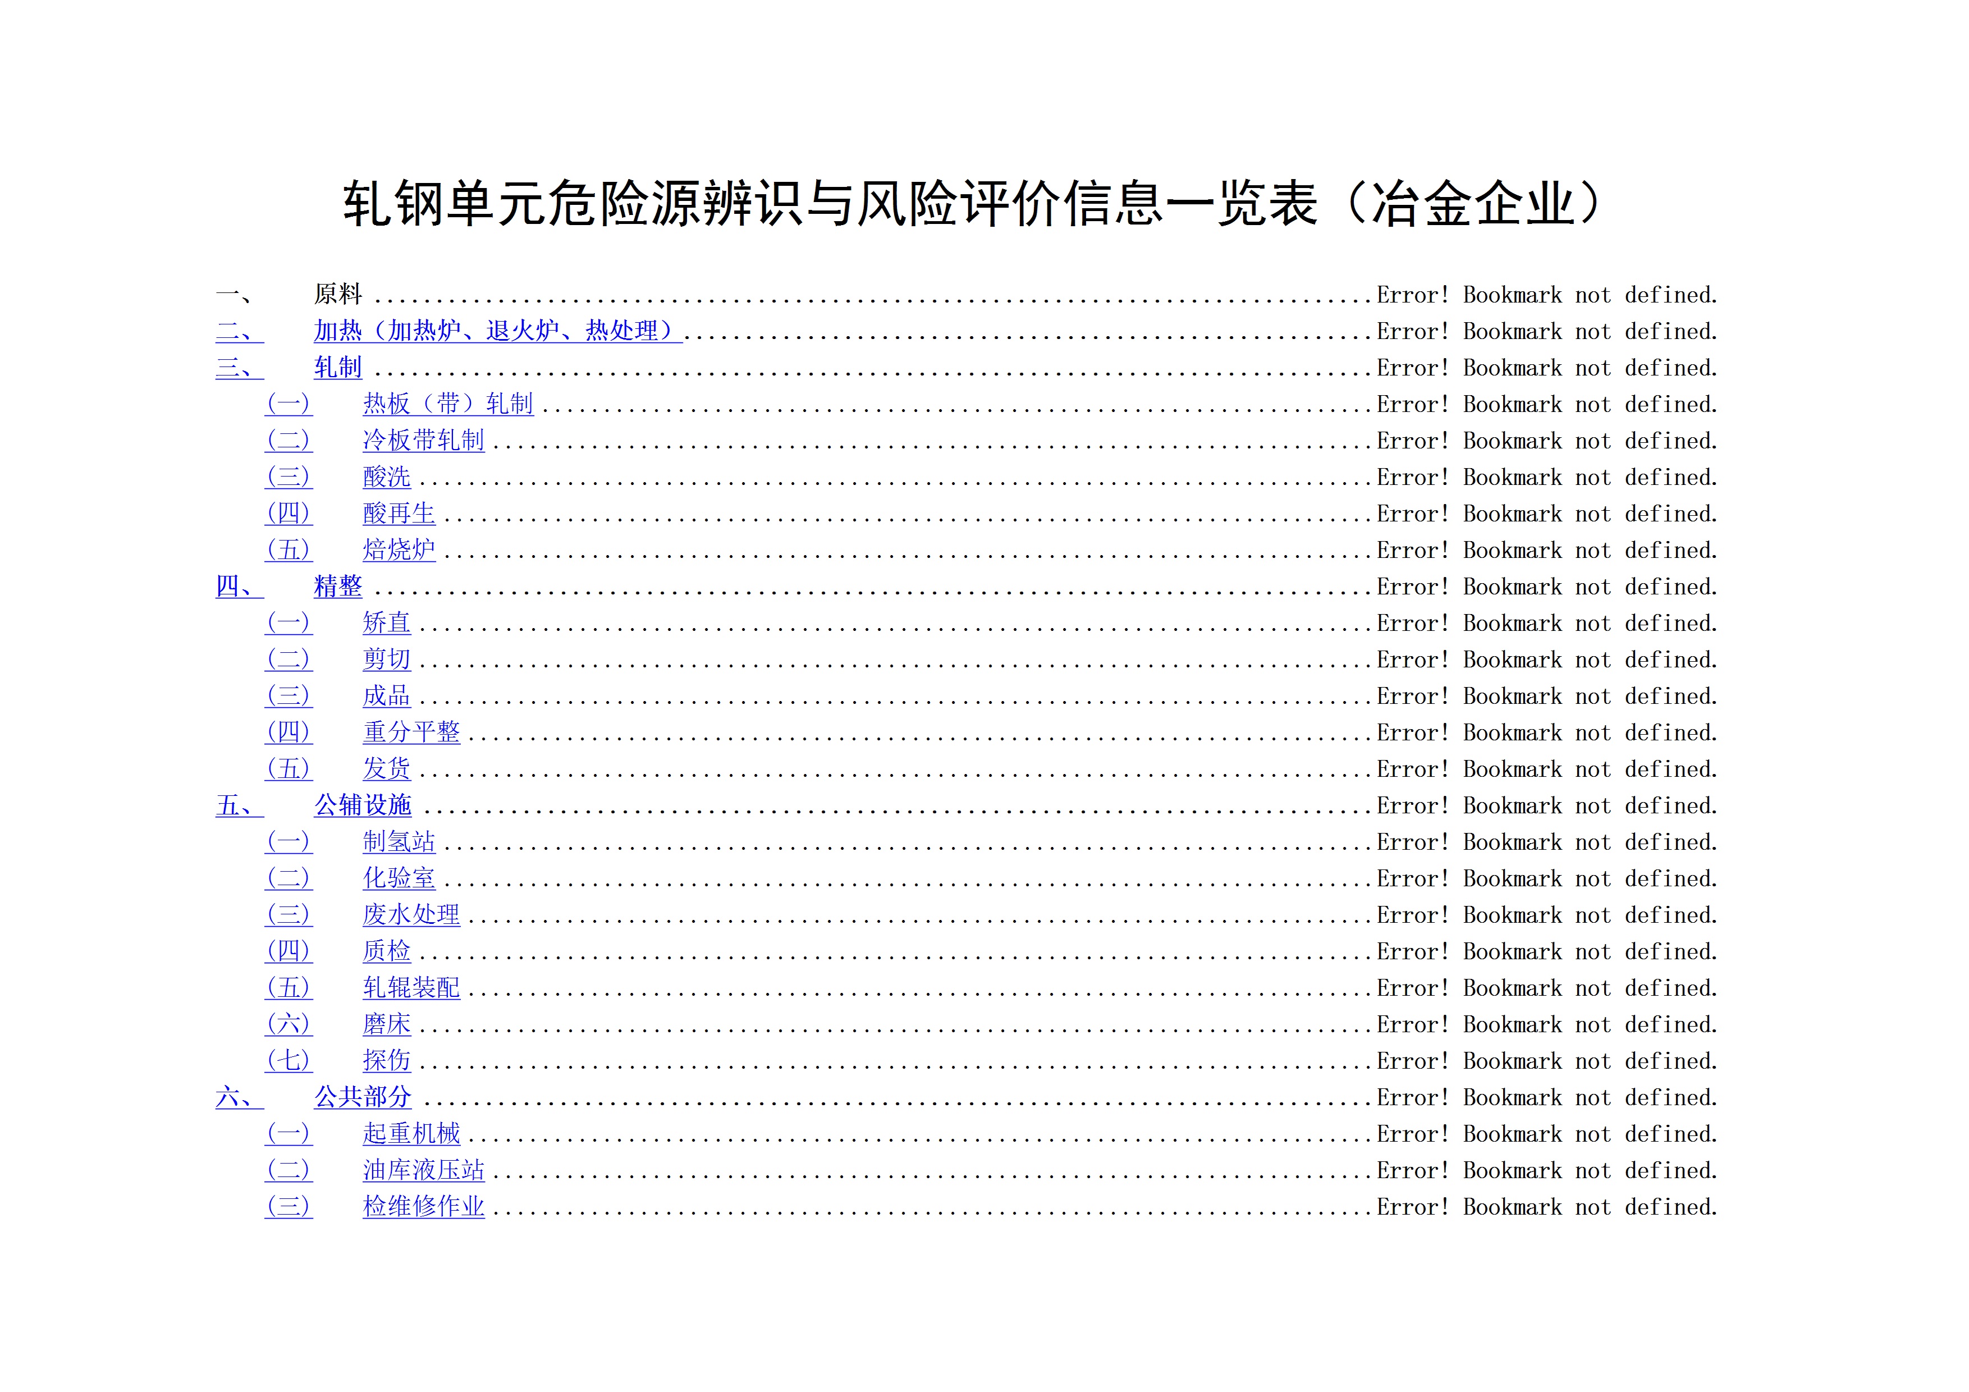The image size is (1969, 1392).
Task: Go to 油库液压站 section
Action: 424,1171
